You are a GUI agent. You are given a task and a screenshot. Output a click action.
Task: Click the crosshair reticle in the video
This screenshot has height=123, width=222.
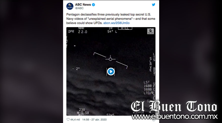pyautogui.click(x=110, y=59)
